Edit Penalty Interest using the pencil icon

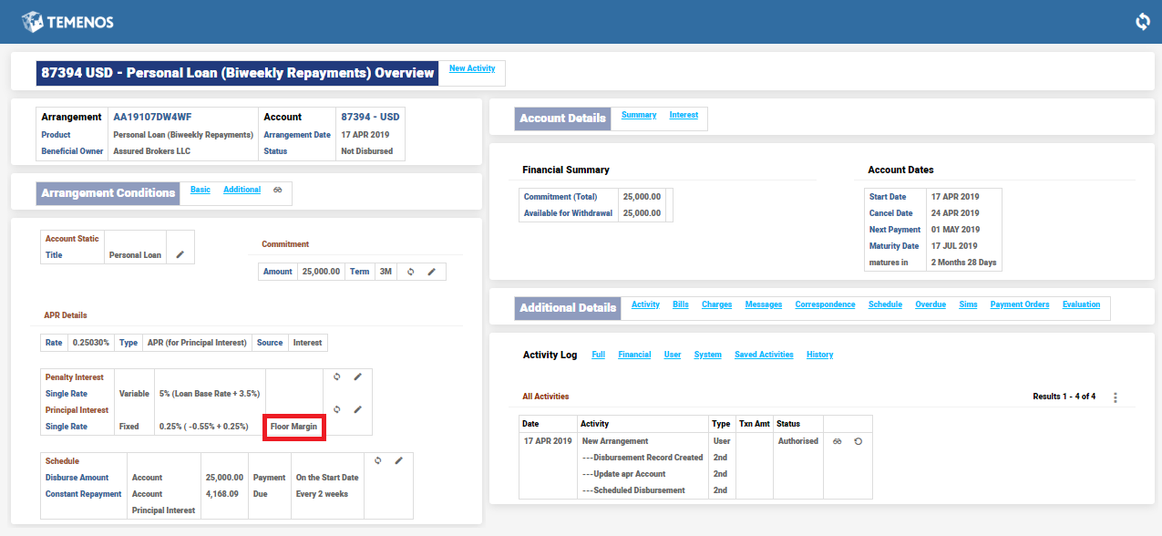pyautogui.click(x=358, y=376)
